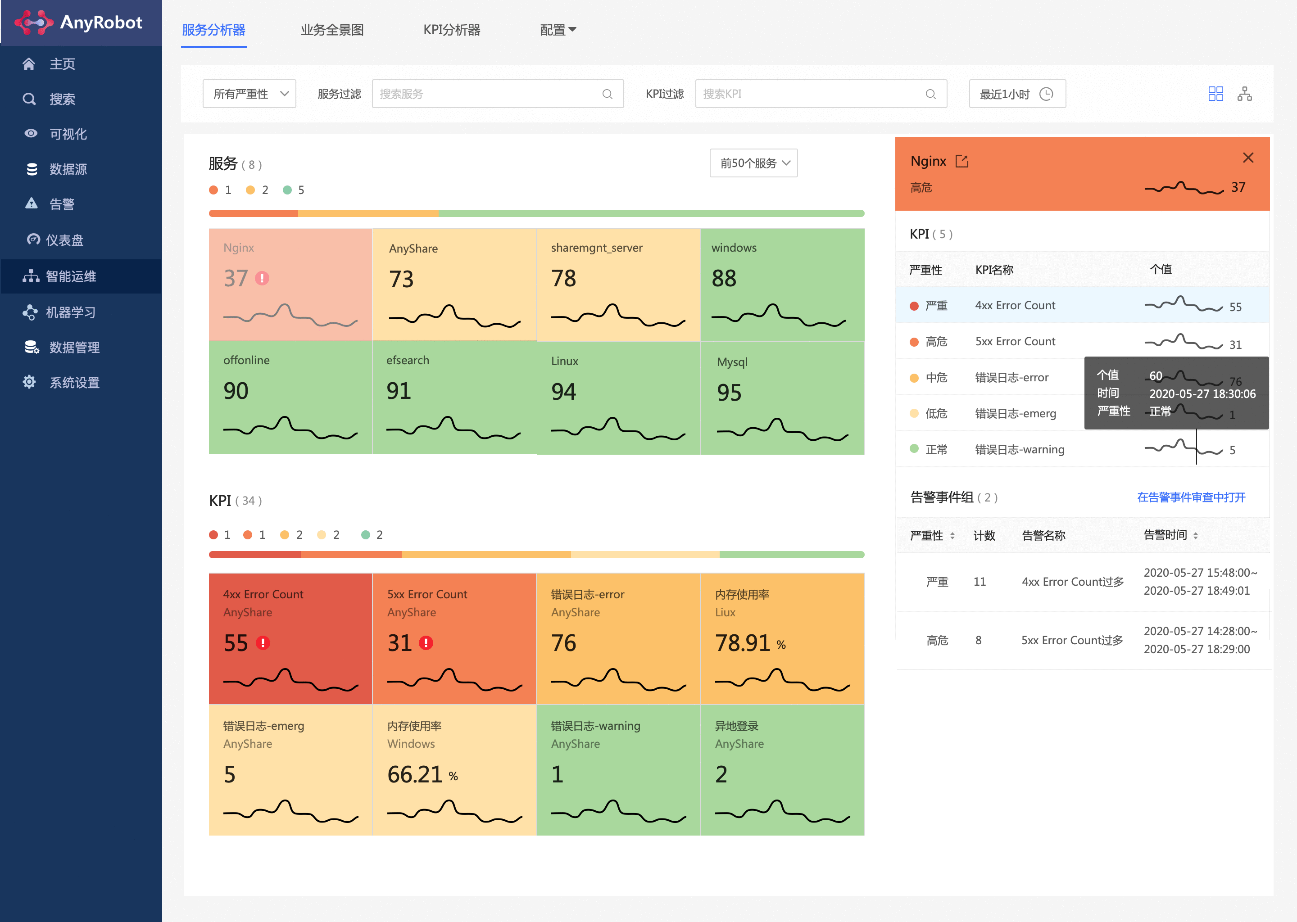Screen dimensions: 1297x922
Task: Select 错误日志-warning row in KPI table
Action: click(1082, 449)
